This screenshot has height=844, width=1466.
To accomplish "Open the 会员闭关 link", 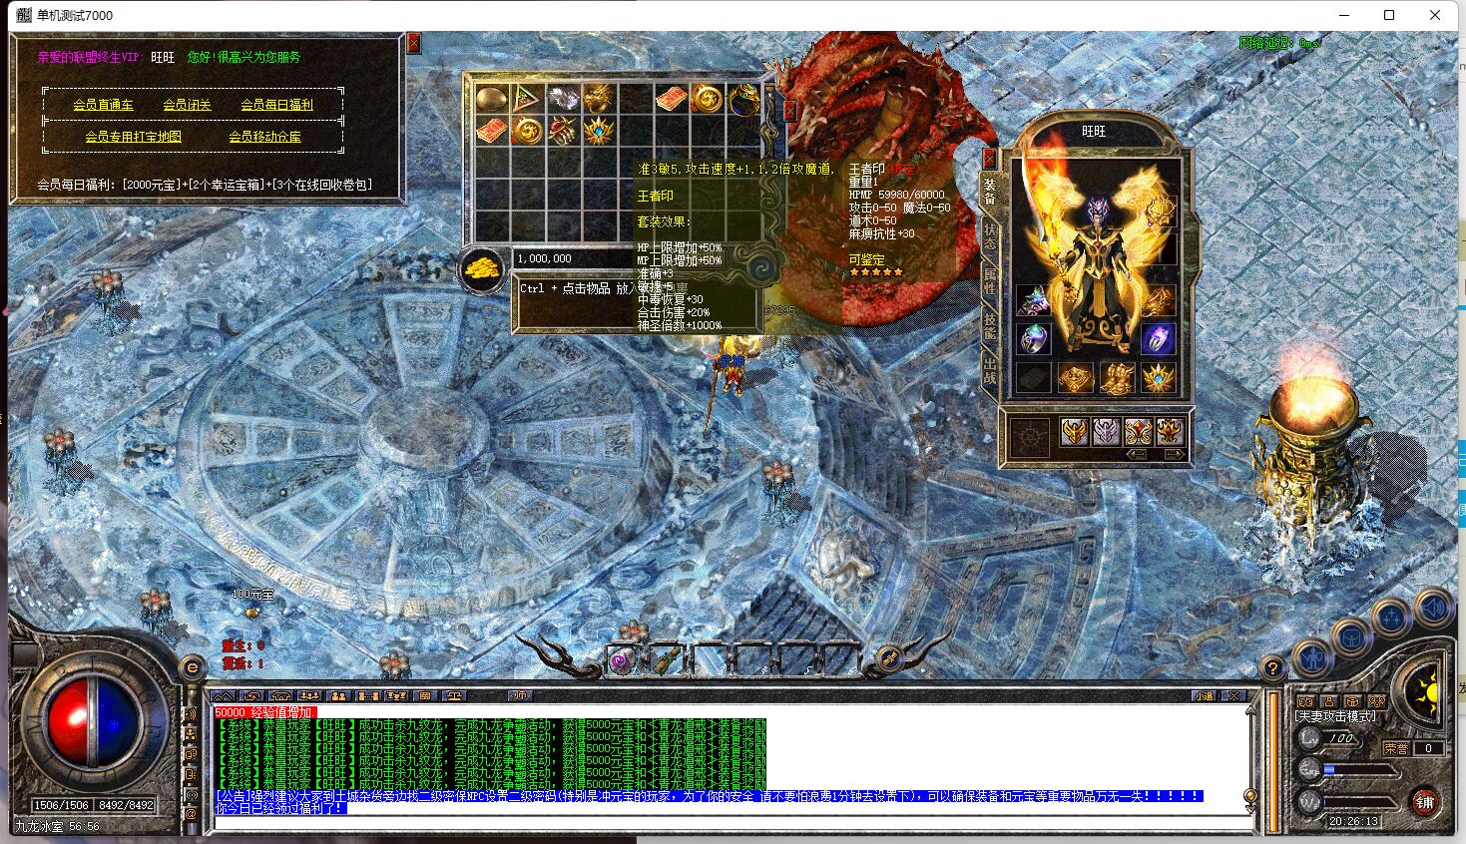I will tap(187, 105).
